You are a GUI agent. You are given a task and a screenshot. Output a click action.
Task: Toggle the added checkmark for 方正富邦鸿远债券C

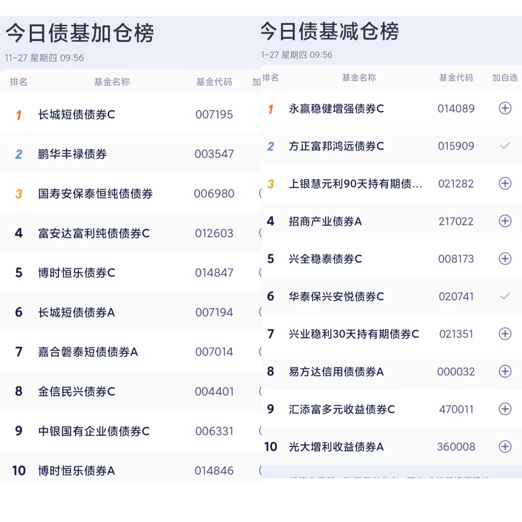(505, 146)
